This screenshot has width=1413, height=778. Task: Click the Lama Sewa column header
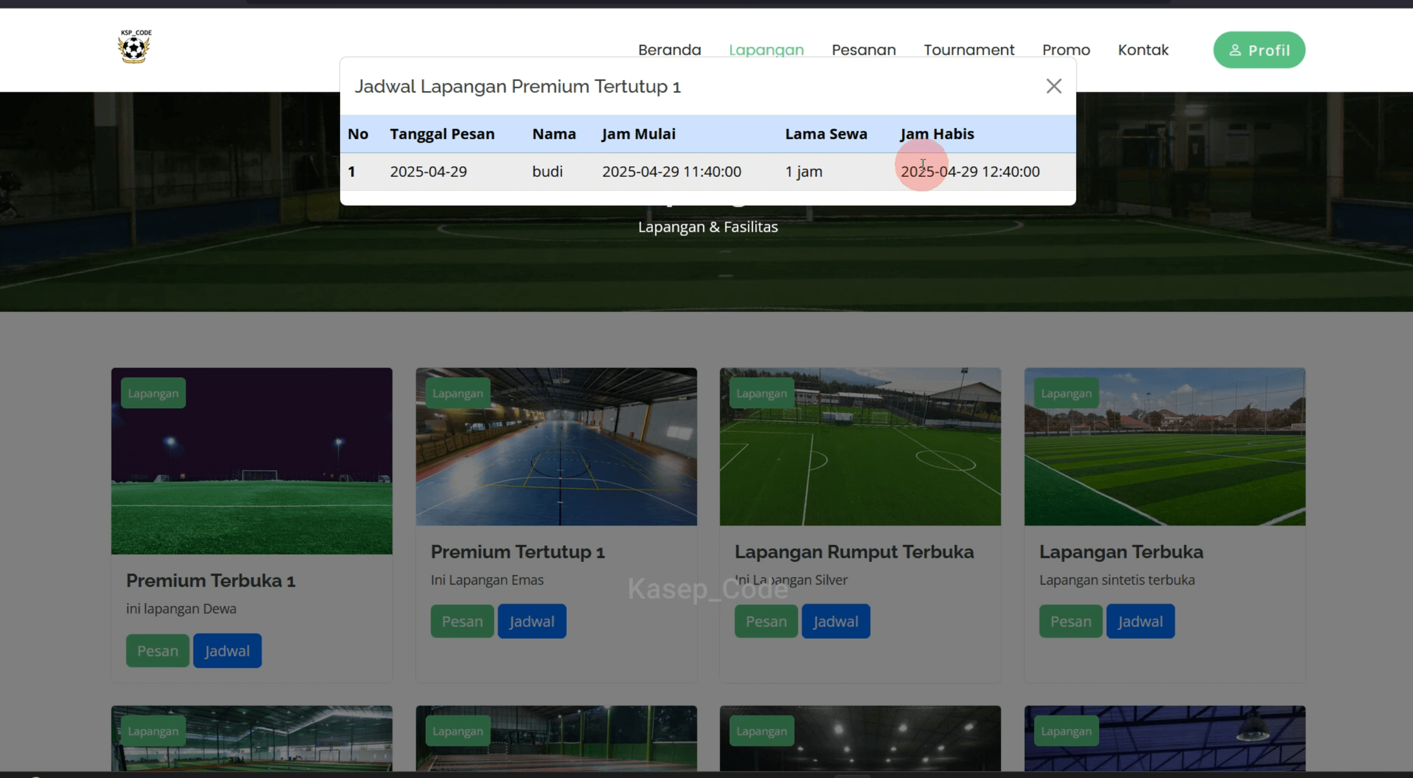tap(826, 134)
